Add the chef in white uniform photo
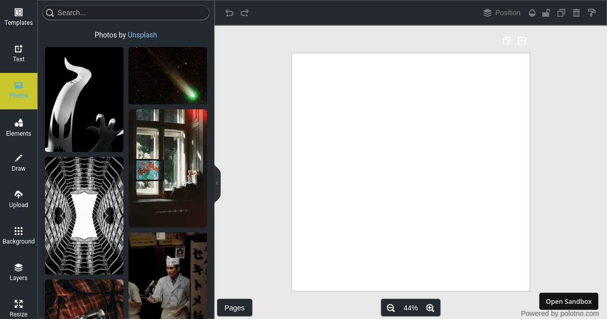Screen dimensions: 607x319 pos(167,275)
